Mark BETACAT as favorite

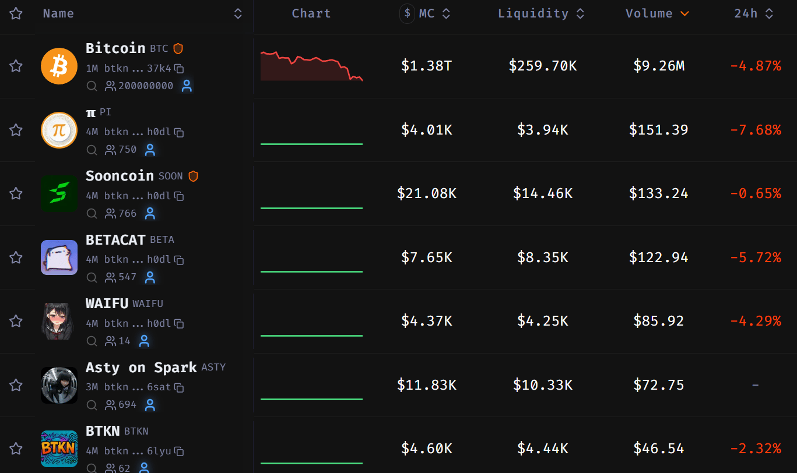(x=16, y=257)
